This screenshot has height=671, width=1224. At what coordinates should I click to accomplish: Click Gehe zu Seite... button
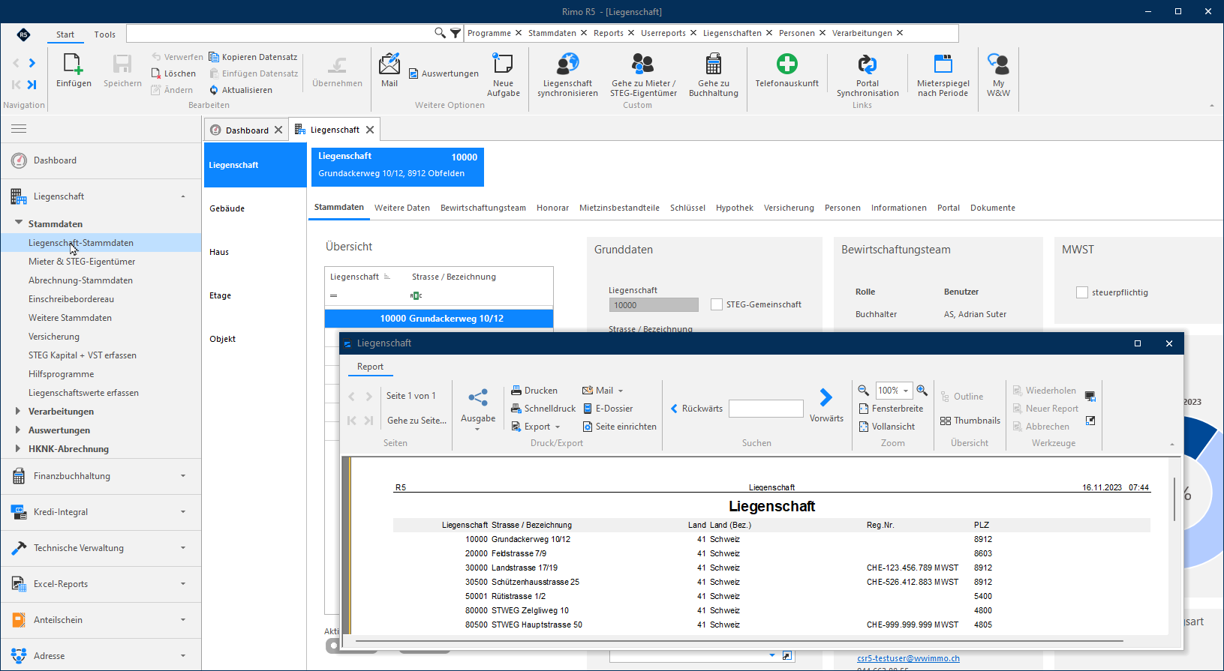[x=417, y=421]
